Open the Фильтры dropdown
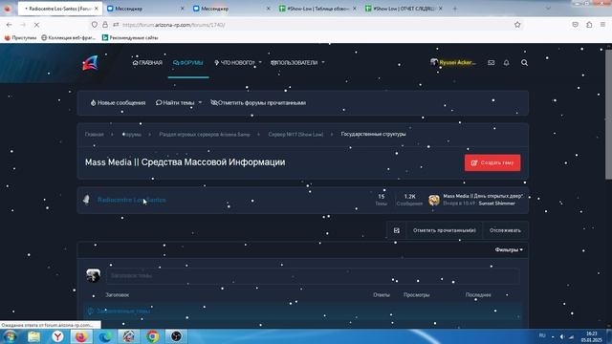The image size is (612, 344). pyautogui.click(x=509, y=250)
